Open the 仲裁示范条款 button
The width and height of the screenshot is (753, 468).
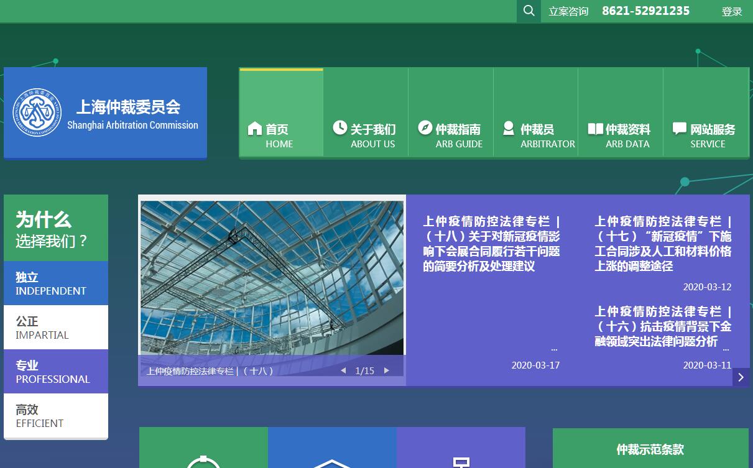650,449
